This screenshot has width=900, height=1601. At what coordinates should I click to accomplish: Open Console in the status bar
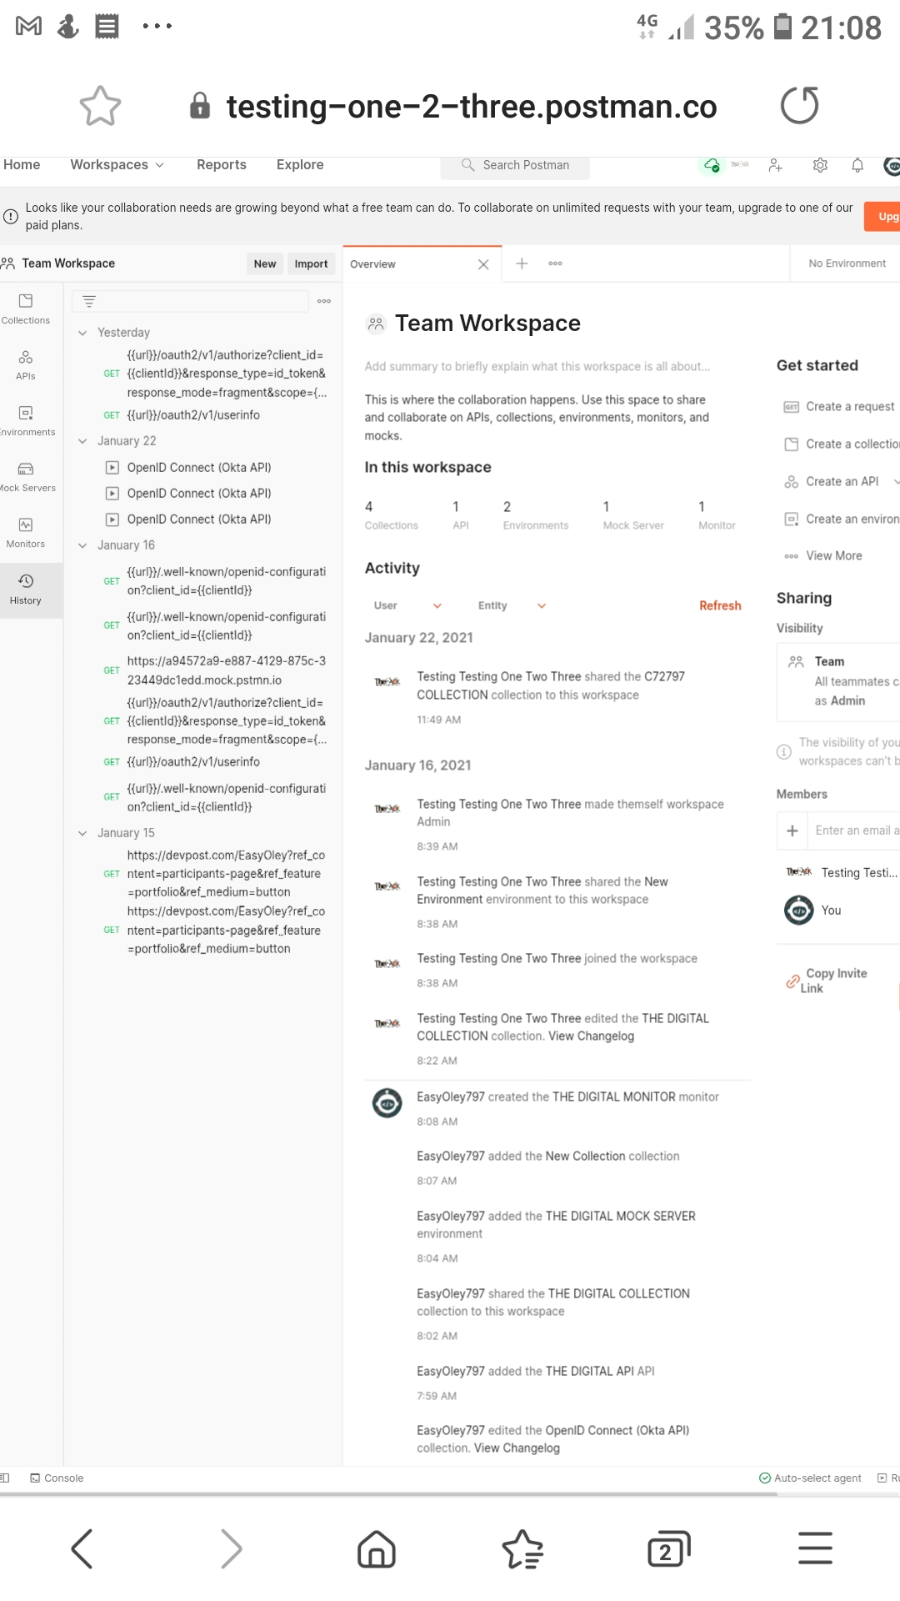57,1478
